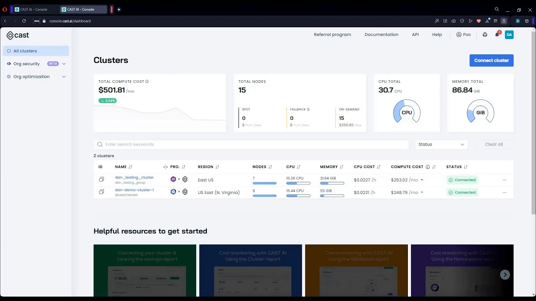The width and height of the screenshot is (536, 301).
Task: Switch to the first CAST AI Console tab
Action: 35,9
